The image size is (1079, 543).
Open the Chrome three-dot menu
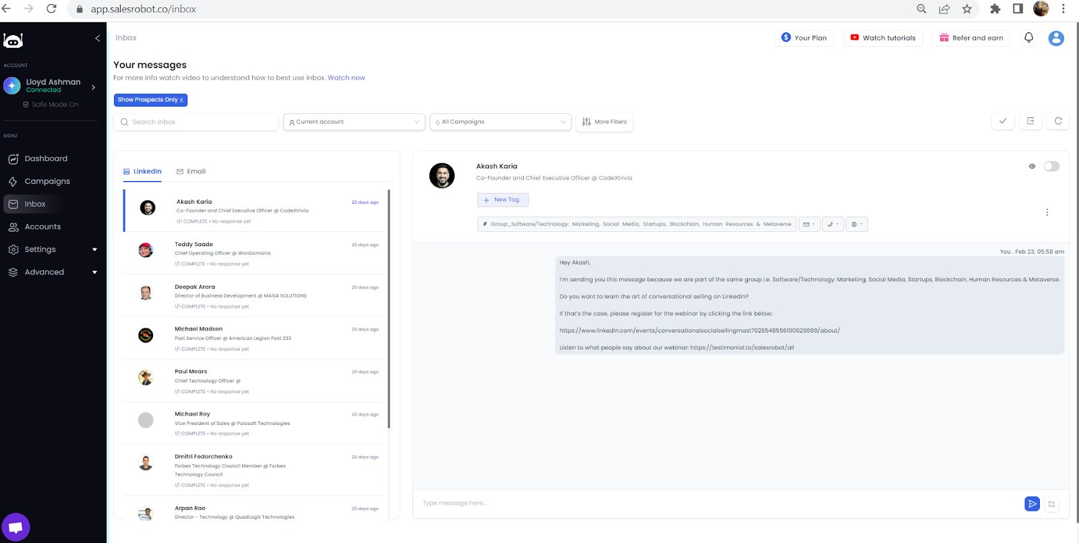(x=1063, y=9)
